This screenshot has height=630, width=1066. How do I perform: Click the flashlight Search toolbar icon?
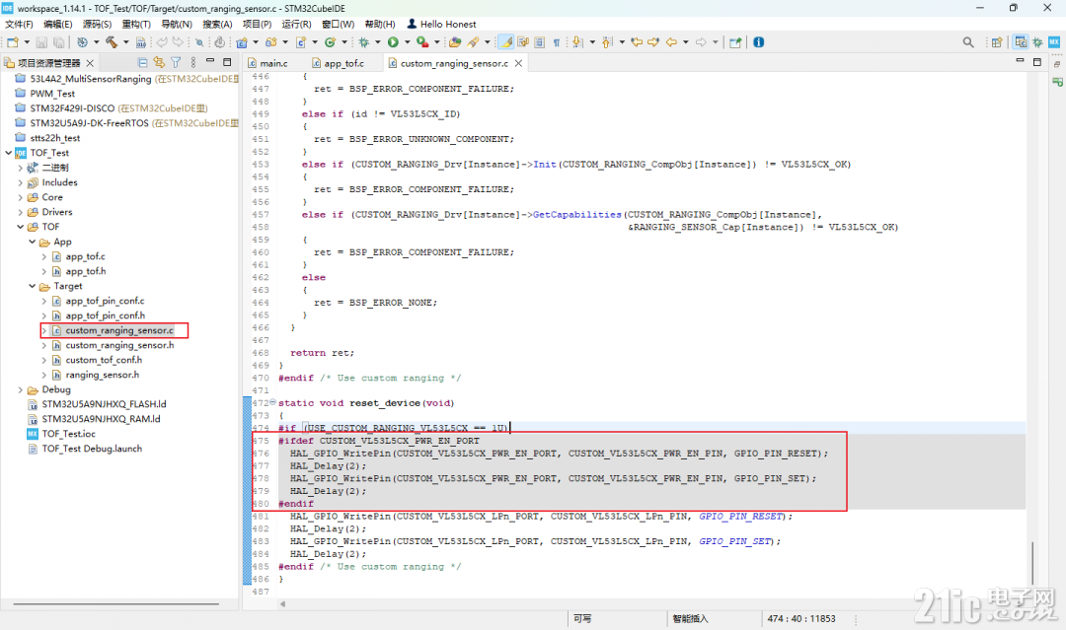(473, 42)
